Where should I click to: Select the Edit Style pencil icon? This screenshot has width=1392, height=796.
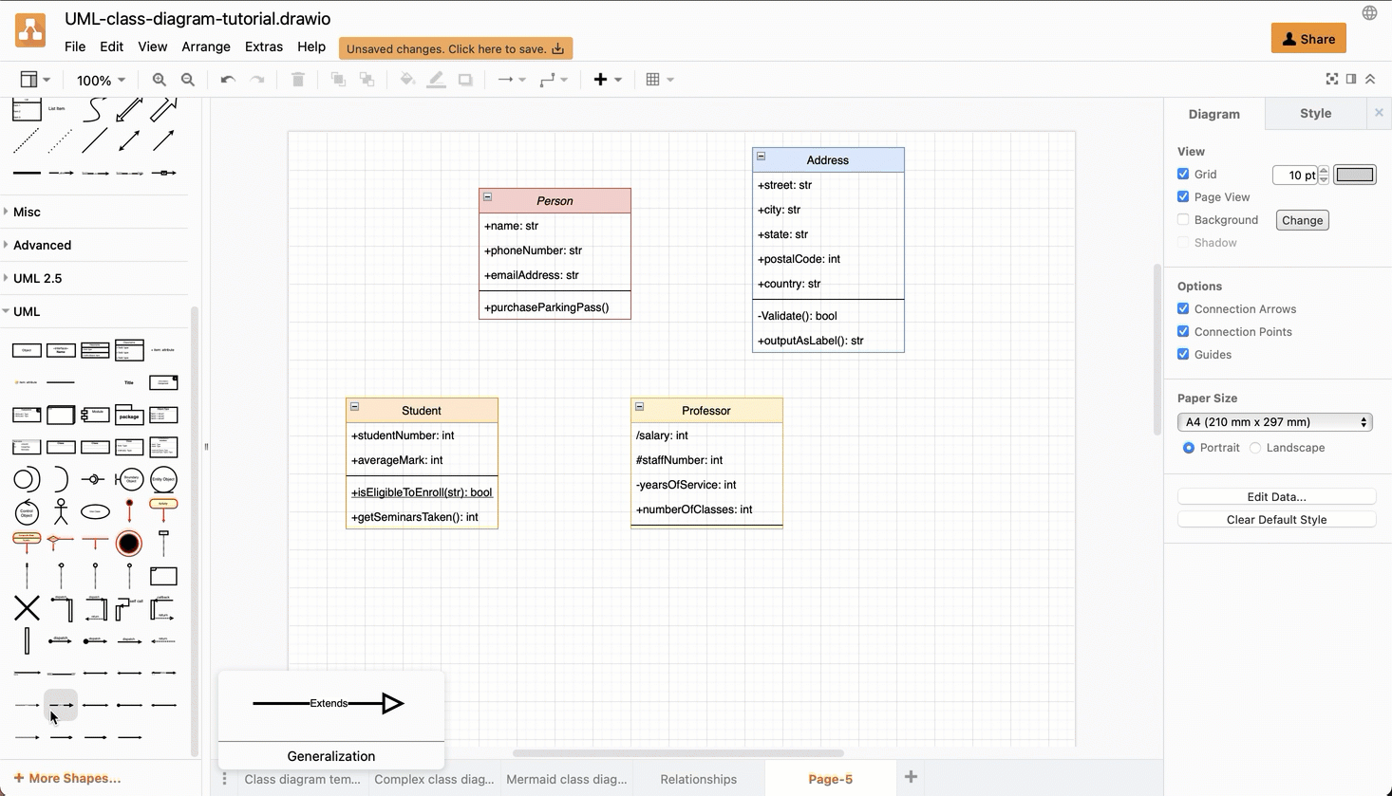(x=436, y=79)
